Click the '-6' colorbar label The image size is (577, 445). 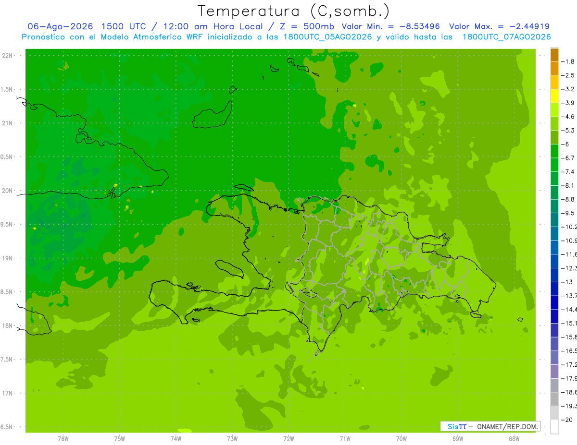566,144
